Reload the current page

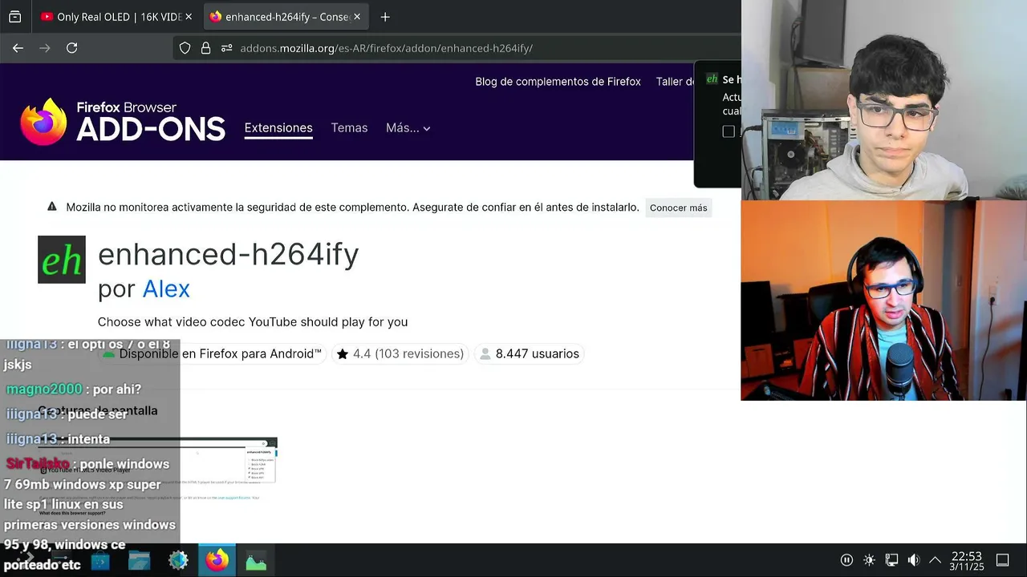point(71,48)
